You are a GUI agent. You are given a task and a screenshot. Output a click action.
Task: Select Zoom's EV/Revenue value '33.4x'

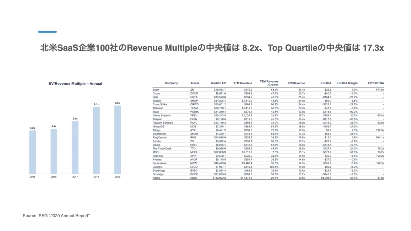click(x=302, y=90)
